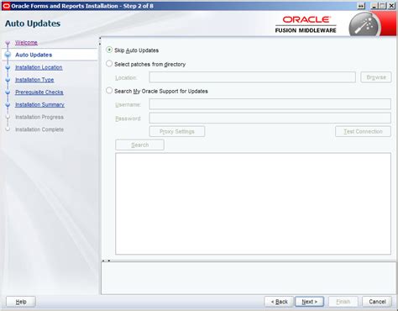The width and height of the screenshot is (398, 311).
Task: Cancel the installation
Action: 377,302
